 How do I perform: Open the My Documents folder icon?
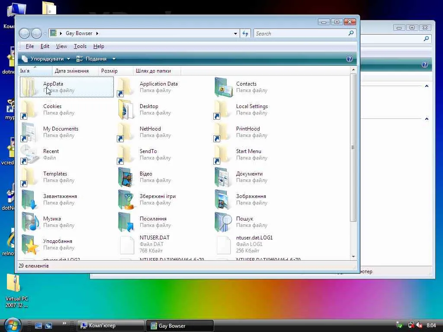click(29, 132)
